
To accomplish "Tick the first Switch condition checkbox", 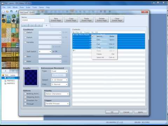I will click(x=25, y=33).
